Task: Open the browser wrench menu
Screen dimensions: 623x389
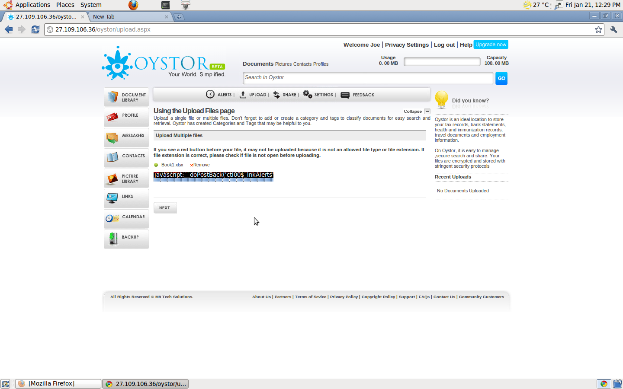Action: (x=613, y=29)
